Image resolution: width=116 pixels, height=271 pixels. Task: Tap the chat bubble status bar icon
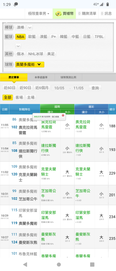click(16, 4)
